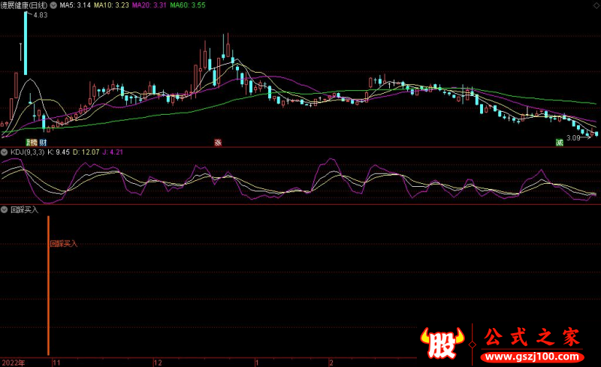601x367 pixels.
Task: Click the 3.09 low price label
Action: pos(573,137)
